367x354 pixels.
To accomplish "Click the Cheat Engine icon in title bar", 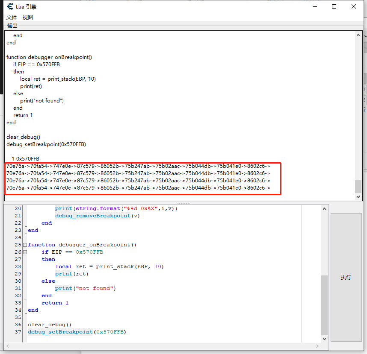I will [10, 6].
